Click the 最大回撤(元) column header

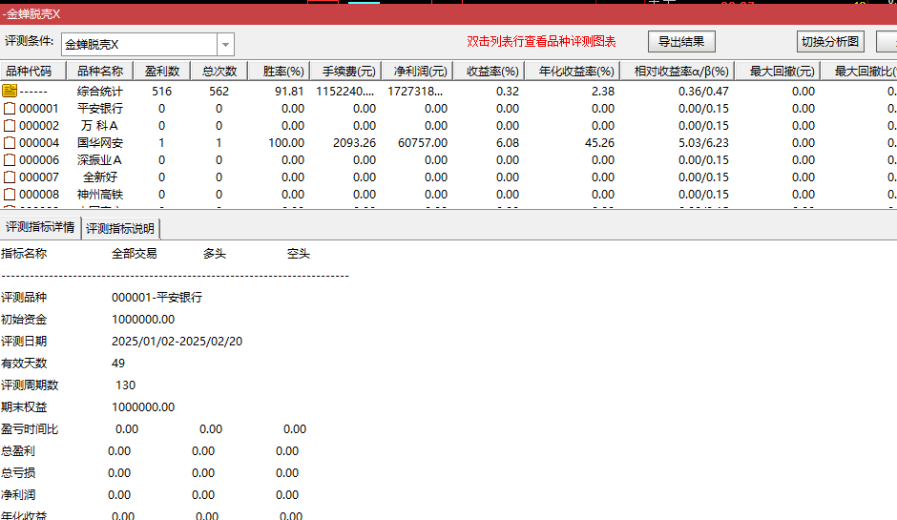tap(782, 72)
